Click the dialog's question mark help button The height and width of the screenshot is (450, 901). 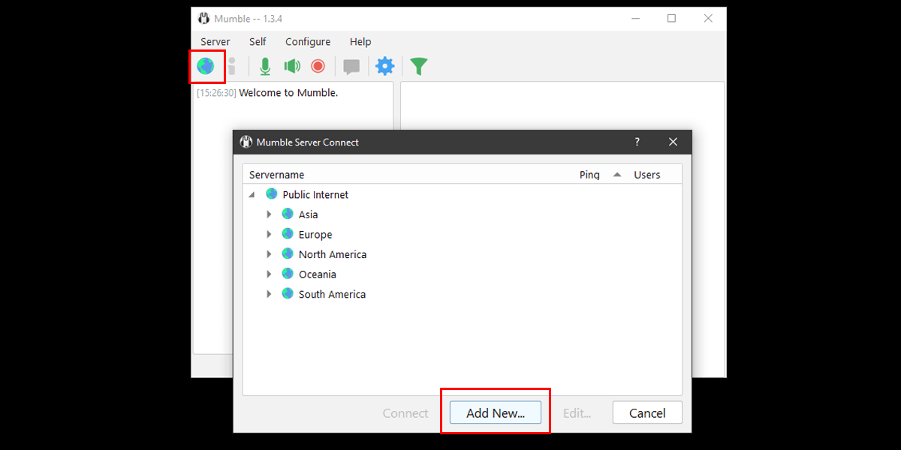click(637, 142)
